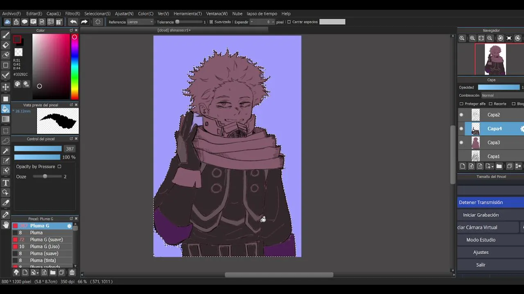The height and width of the screenshot is (294, 524).
Task: Click the foreground color swatch
Action: click(x=17, y=40)
